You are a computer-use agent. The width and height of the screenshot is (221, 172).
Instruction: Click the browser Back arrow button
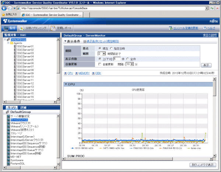(4, 8)
